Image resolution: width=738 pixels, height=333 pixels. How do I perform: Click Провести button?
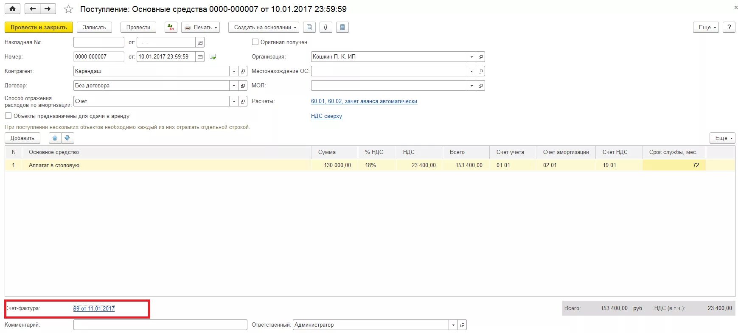click(138, 27)
